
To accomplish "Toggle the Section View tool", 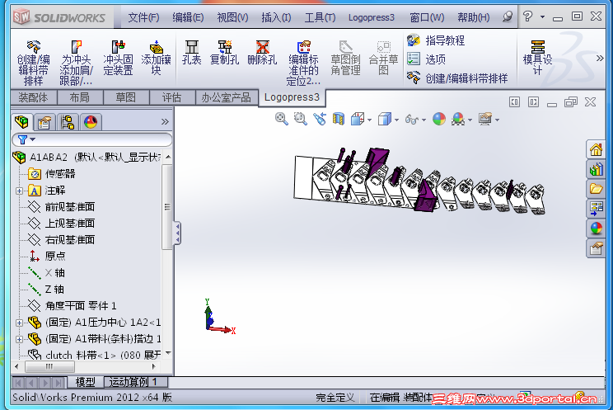I will tap(339, 119).
